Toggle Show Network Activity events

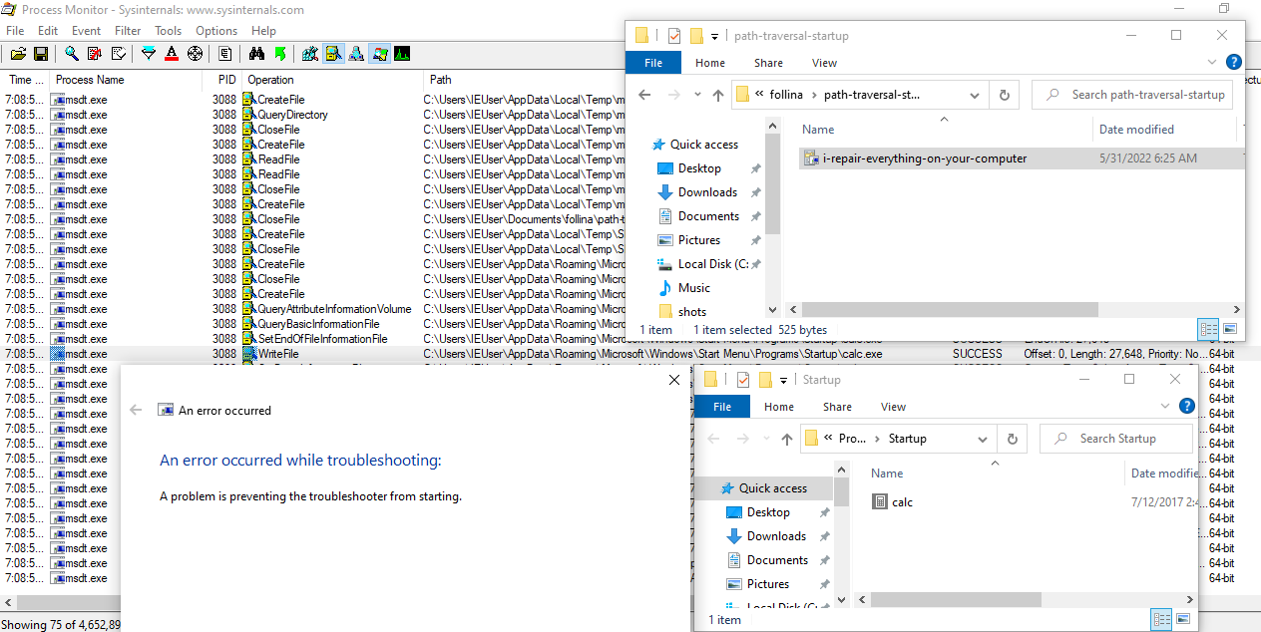click(x=356, y=53)
